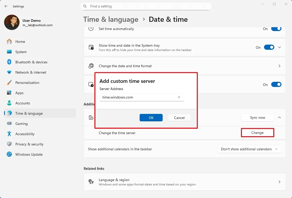Image resolution: width=292 pixels, height=198 pixels.
Task: Toggle Show time and date in System tray
Action: [x=269, y=47]
